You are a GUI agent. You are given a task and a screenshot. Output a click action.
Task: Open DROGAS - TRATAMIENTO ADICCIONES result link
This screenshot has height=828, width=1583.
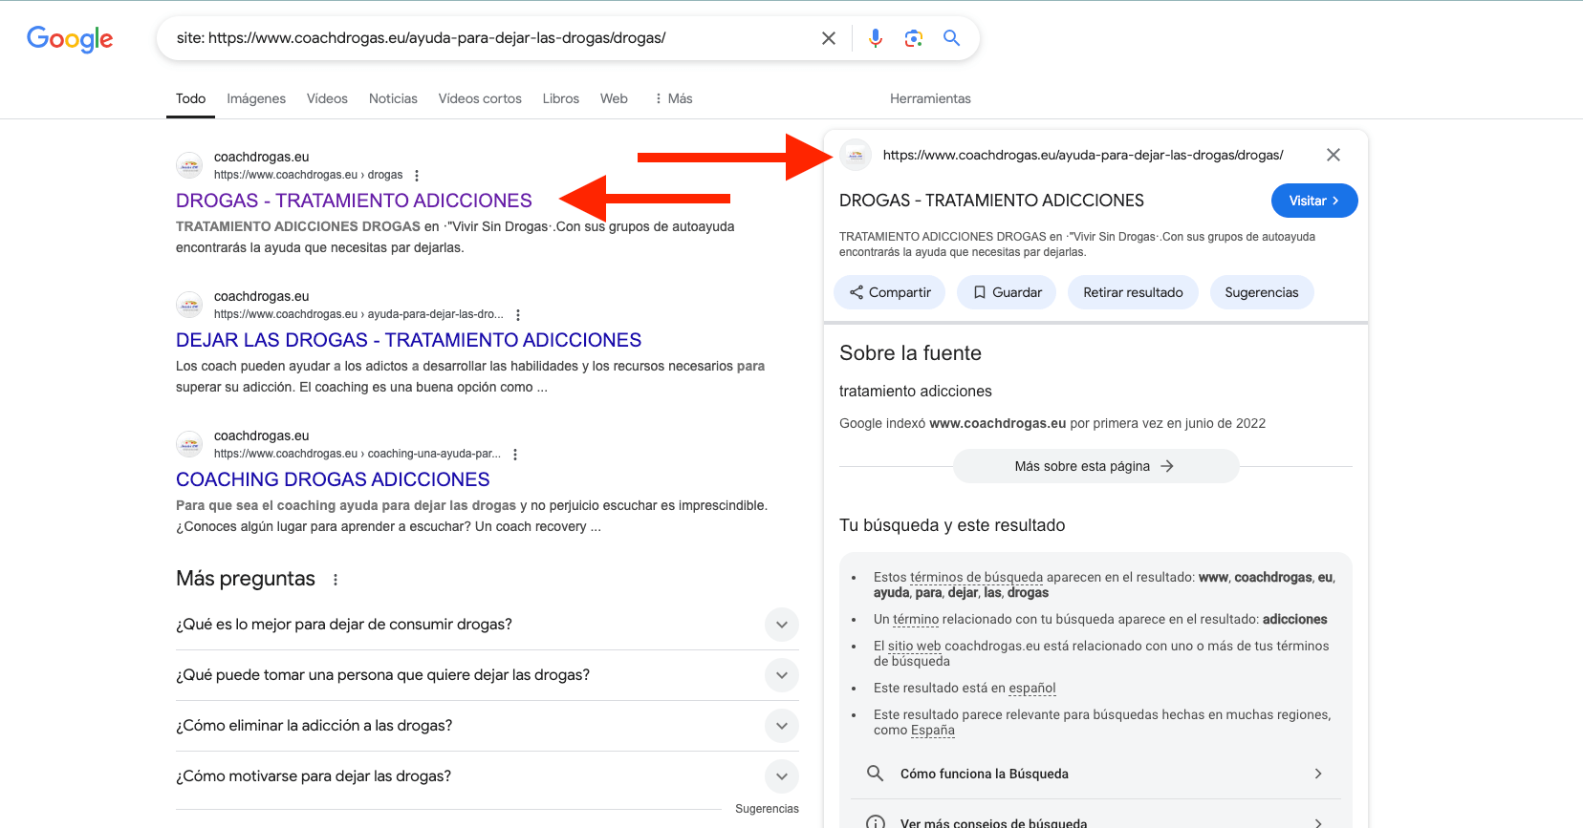click(x=354, y=201)
